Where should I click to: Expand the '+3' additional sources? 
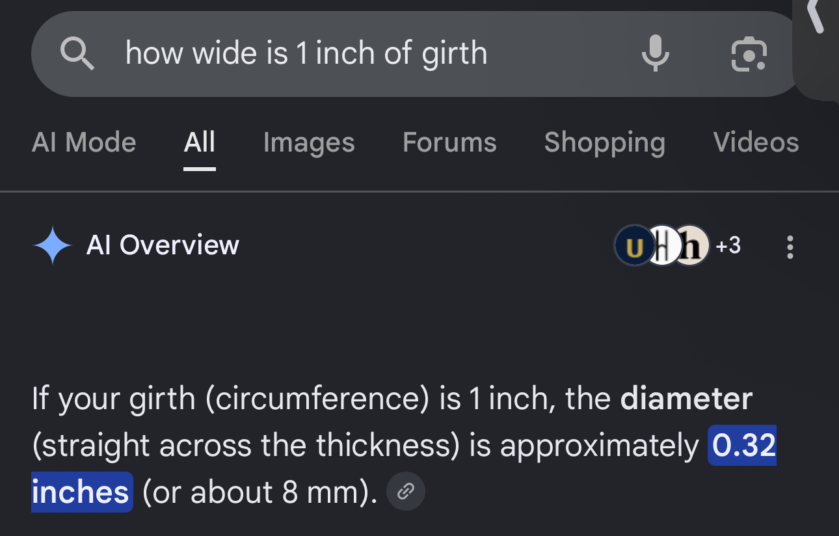coord(728,245)
